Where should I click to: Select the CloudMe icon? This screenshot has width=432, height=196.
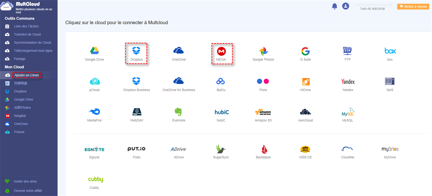(348, 149)
